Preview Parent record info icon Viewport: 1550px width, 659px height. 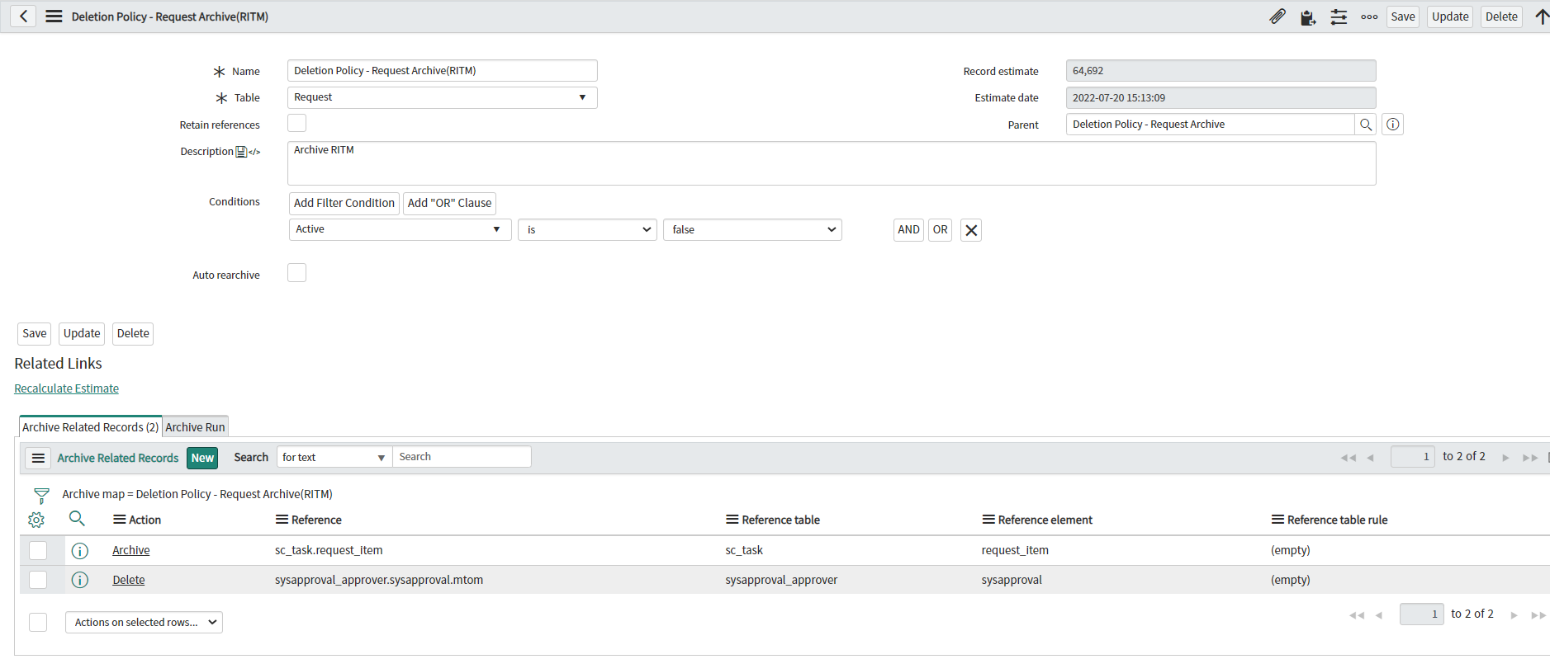click(x=1393, y=125)
